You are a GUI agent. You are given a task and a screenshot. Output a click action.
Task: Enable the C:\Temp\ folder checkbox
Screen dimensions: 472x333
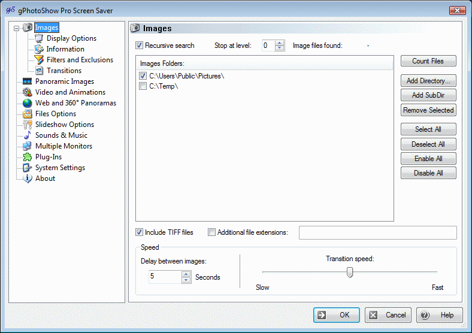click(143, 86)
